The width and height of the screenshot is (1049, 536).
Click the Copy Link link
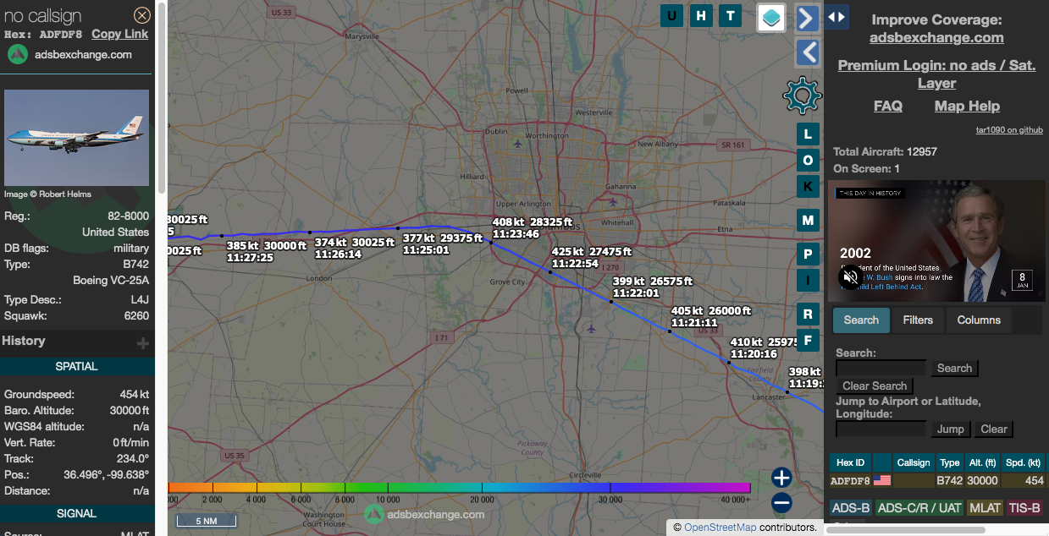pos(119,34)
